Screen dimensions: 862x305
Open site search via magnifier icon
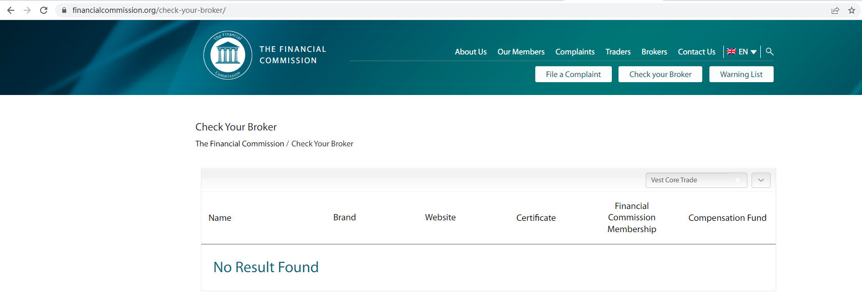(770, 51)
